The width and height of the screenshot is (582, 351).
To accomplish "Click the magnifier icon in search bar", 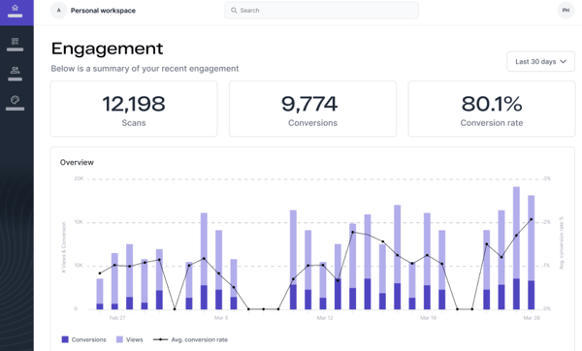I will click(x=234, y=11).
